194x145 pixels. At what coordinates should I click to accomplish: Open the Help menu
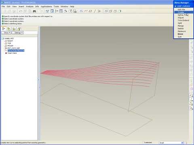point(72,6)
